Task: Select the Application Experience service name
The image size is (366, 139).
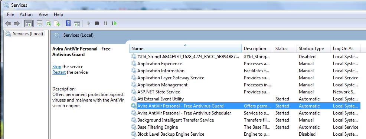Action: [160, 64]
